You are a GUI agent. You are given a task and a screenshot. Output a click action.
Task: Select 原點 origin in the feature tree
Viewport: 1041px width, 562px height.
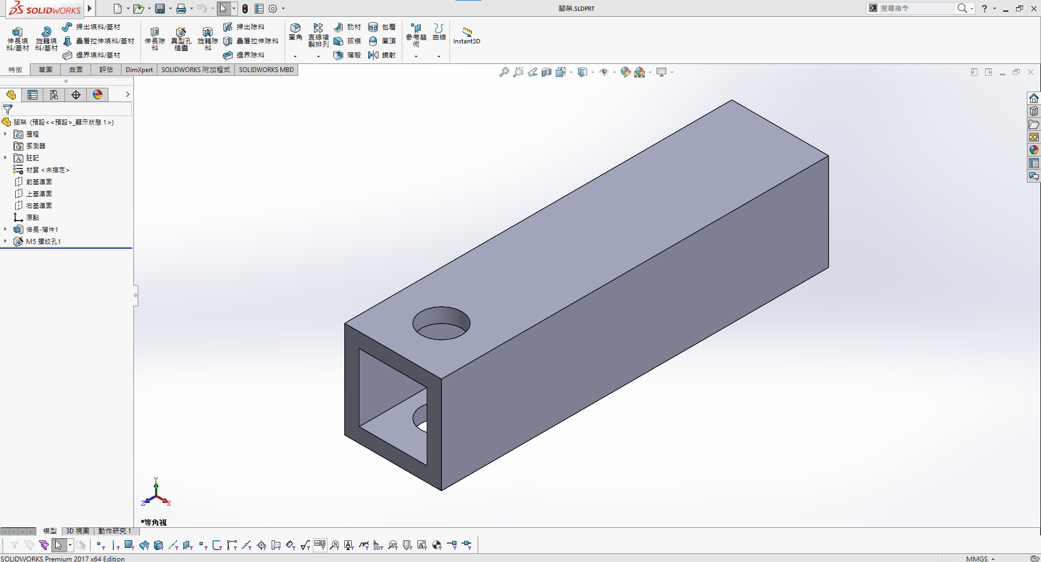33,217
